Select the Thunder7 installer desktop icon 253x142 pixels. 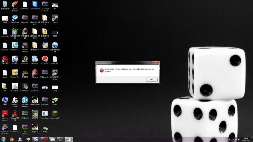point(15,73)
